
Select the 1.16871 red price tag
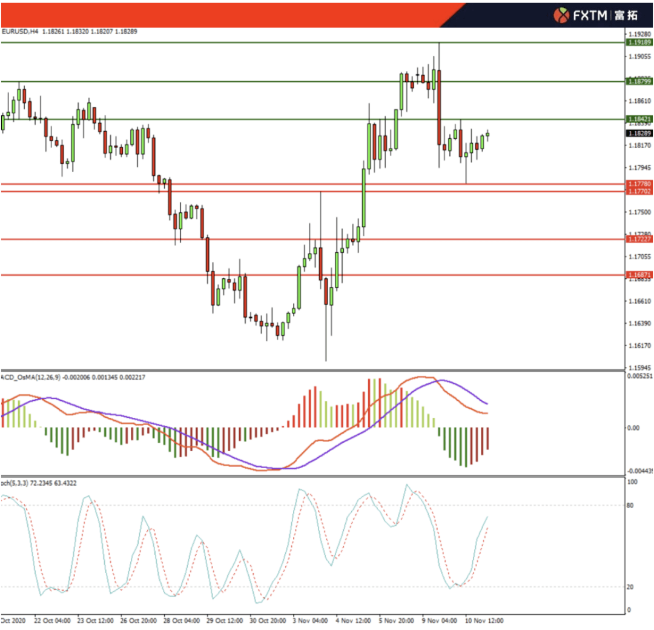point(639,275)
